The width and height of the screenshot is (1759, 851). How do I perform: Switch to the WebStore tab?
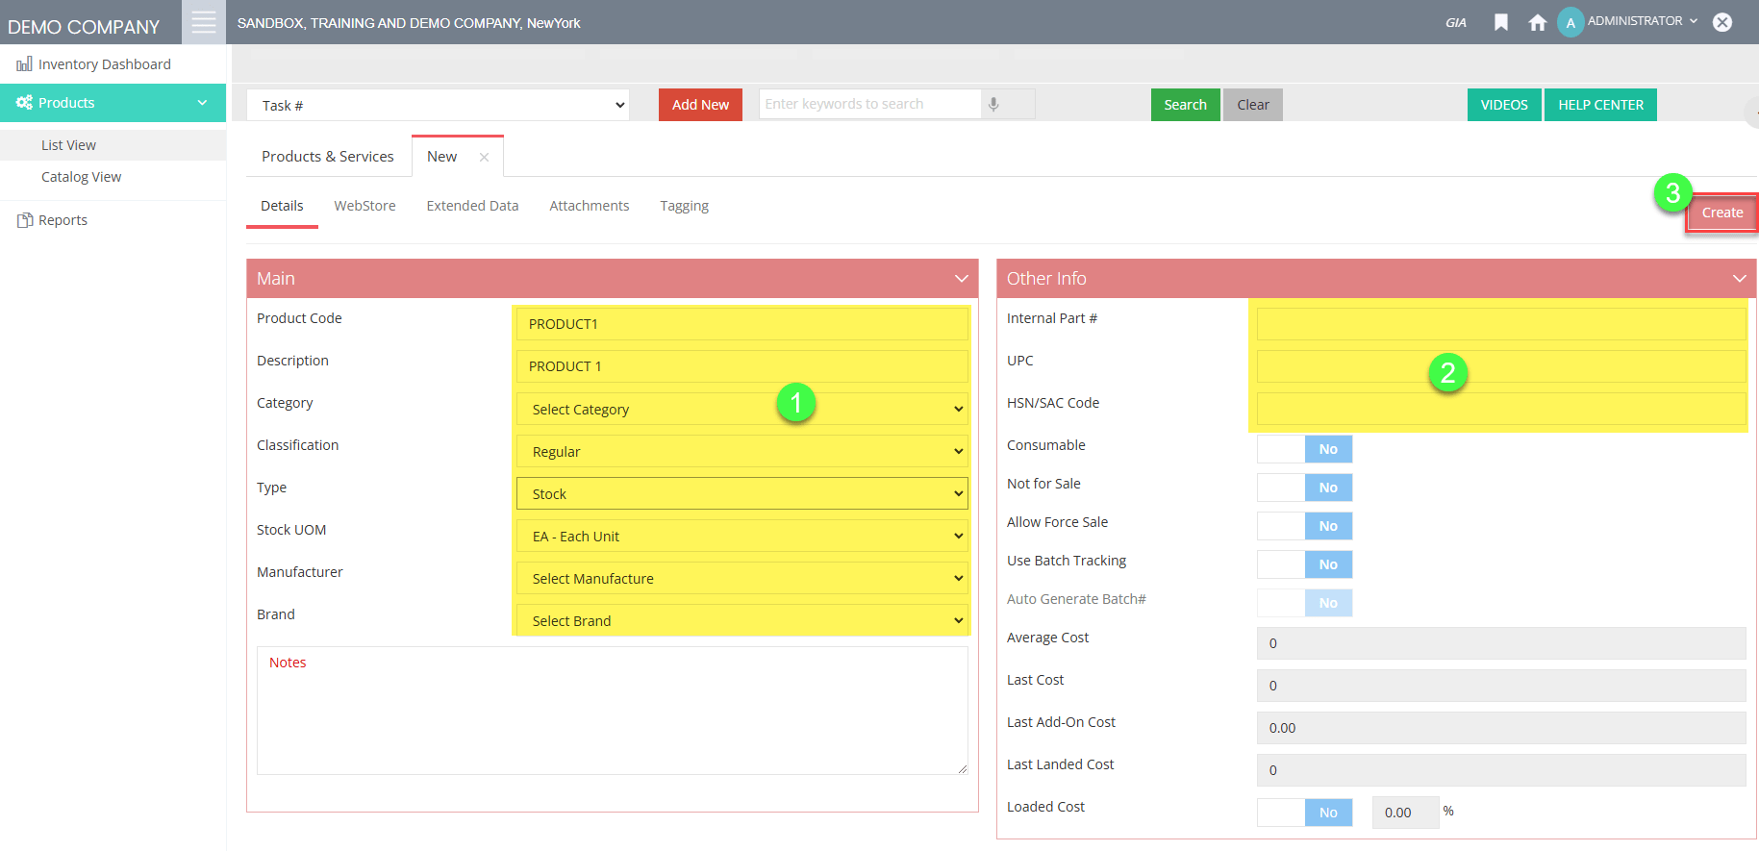(364, 206)
